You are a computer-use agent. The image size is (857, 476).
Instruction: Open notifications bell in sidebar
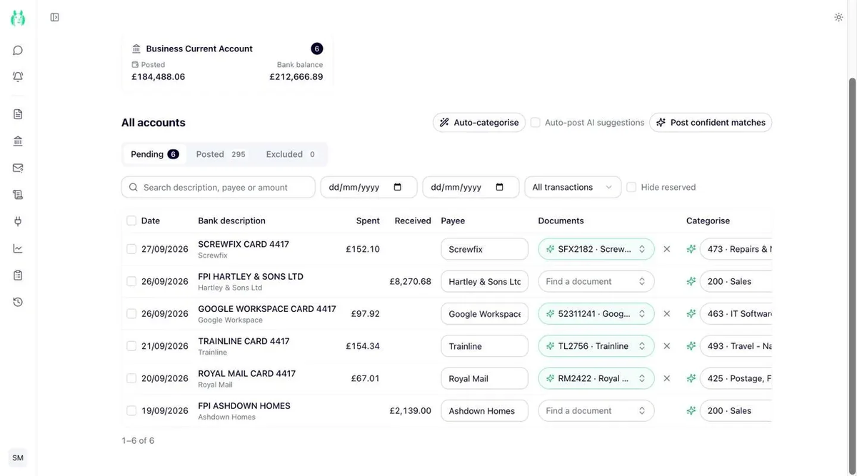click(18, 76)
